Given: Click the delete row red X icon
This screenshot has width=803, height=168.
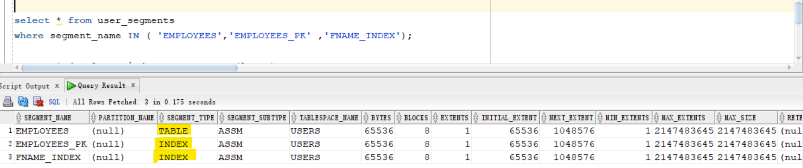Looking at the screenshot, I should 38,102.
